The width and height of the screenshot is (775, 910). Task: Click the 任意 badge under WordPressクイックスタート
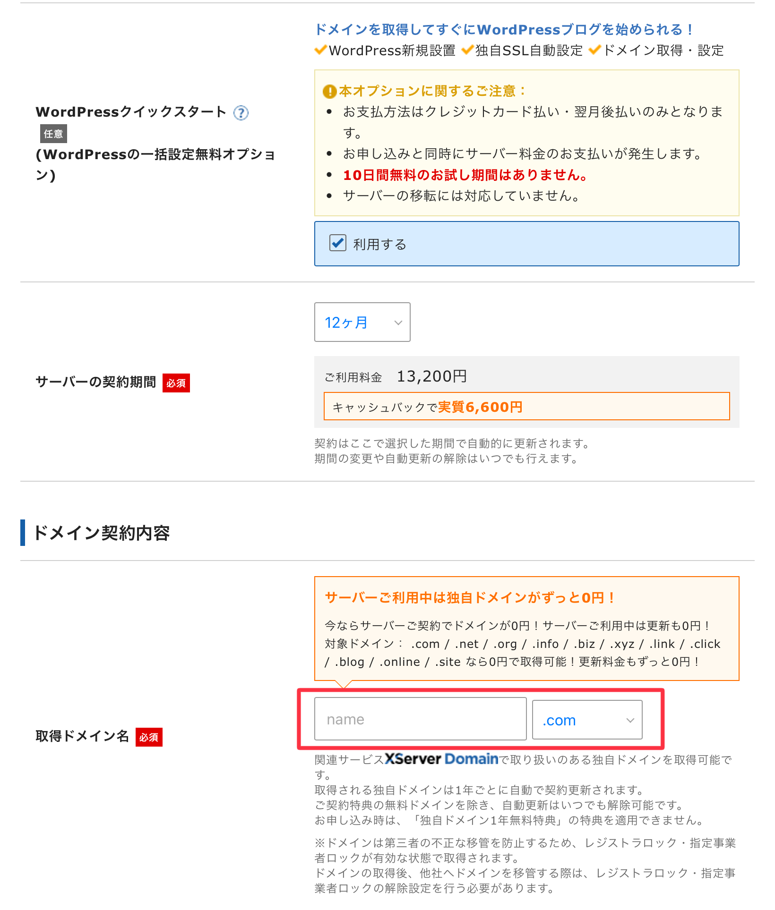click(53, 134)
